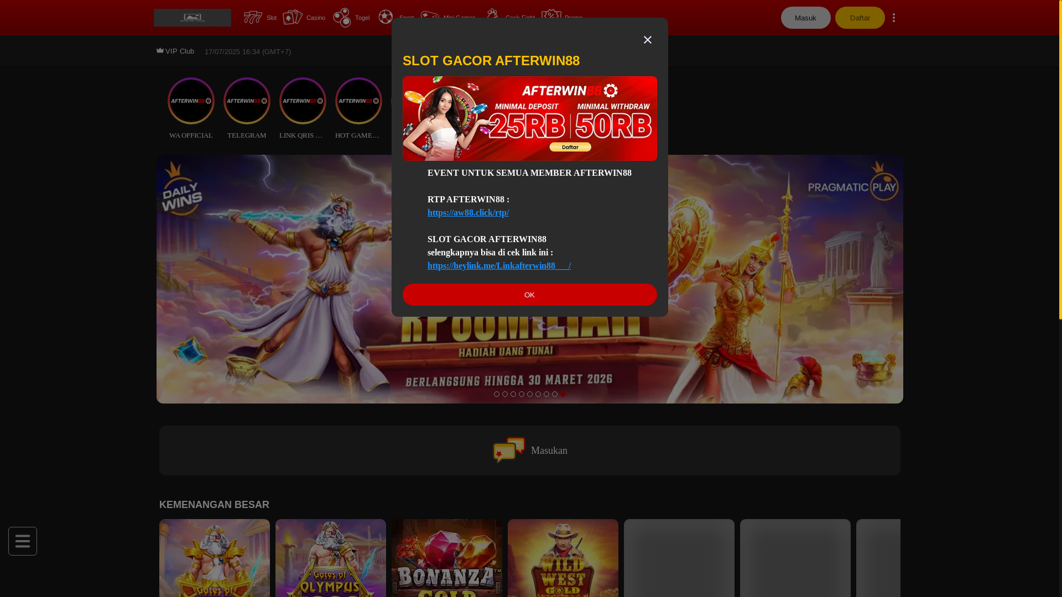Select the third carousel dot
The image size is (1062, 597).
513,394
